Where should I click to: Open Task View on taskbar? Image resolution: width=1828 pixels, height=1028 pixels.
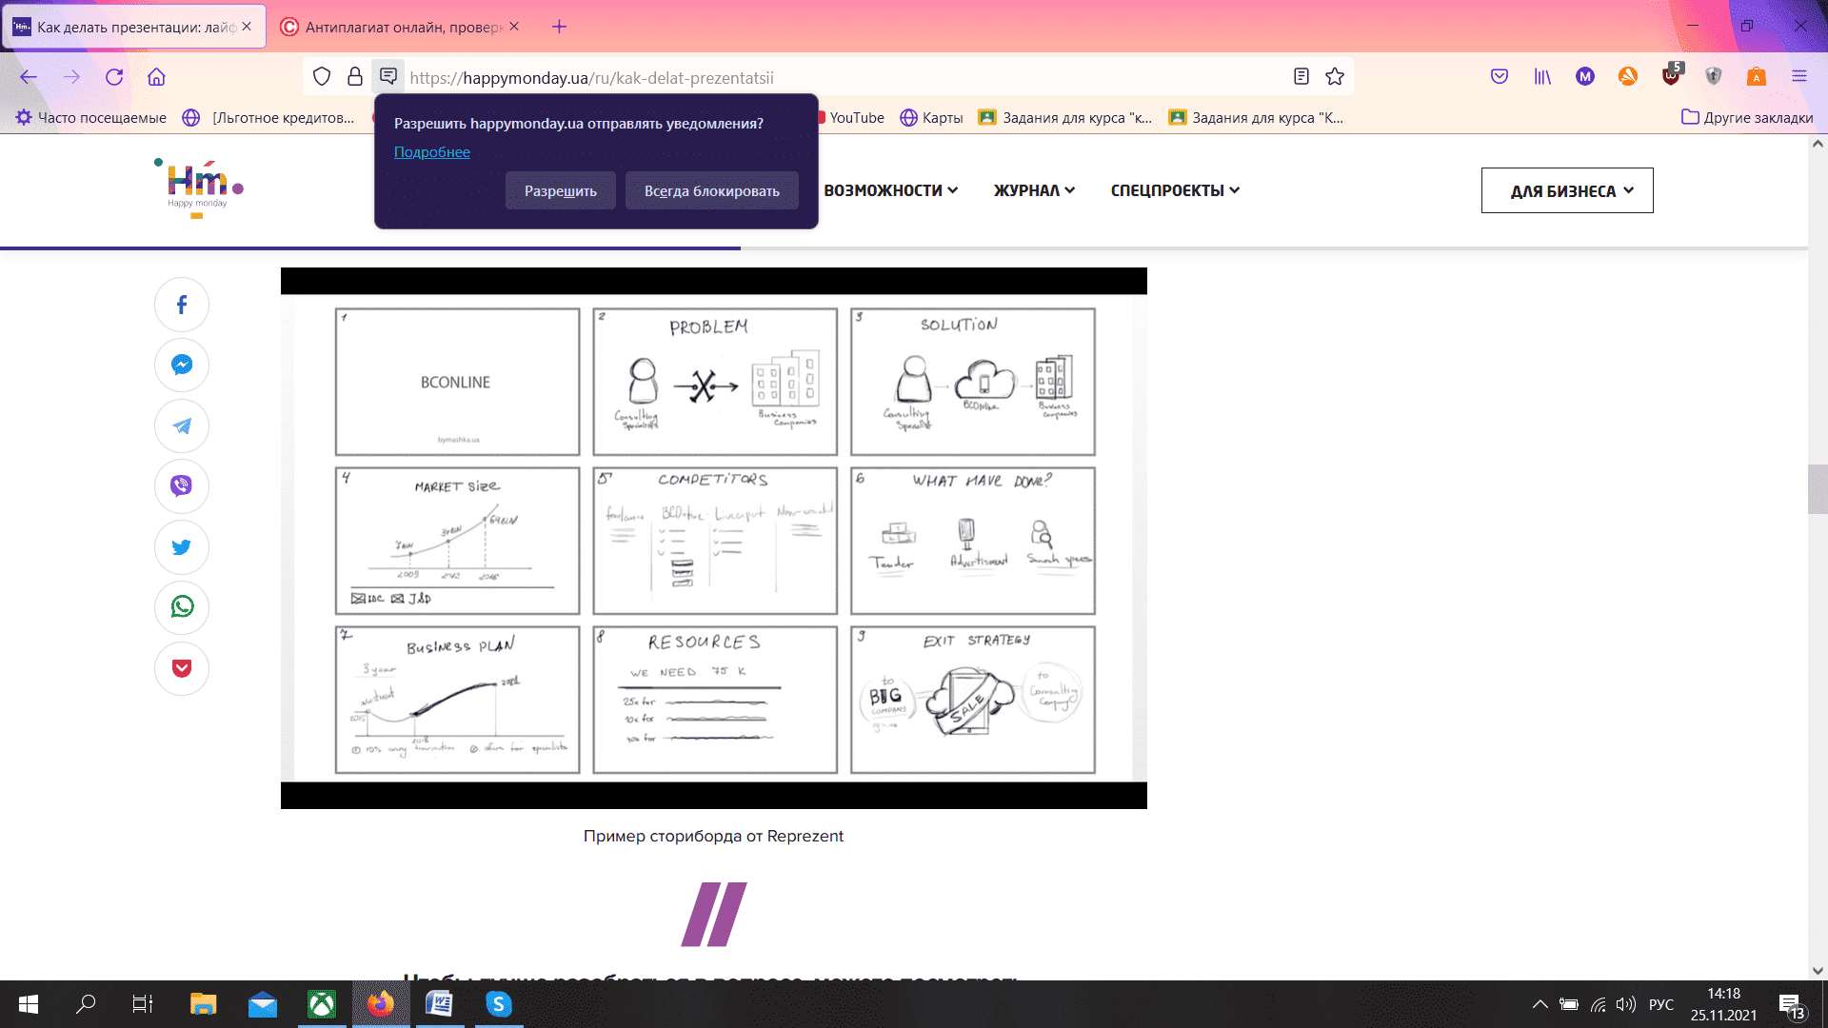(143, 1004)
